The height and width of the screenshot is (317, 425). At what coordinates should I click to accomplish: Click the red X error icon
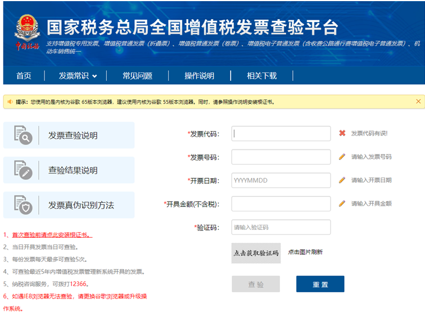[342, 133]
